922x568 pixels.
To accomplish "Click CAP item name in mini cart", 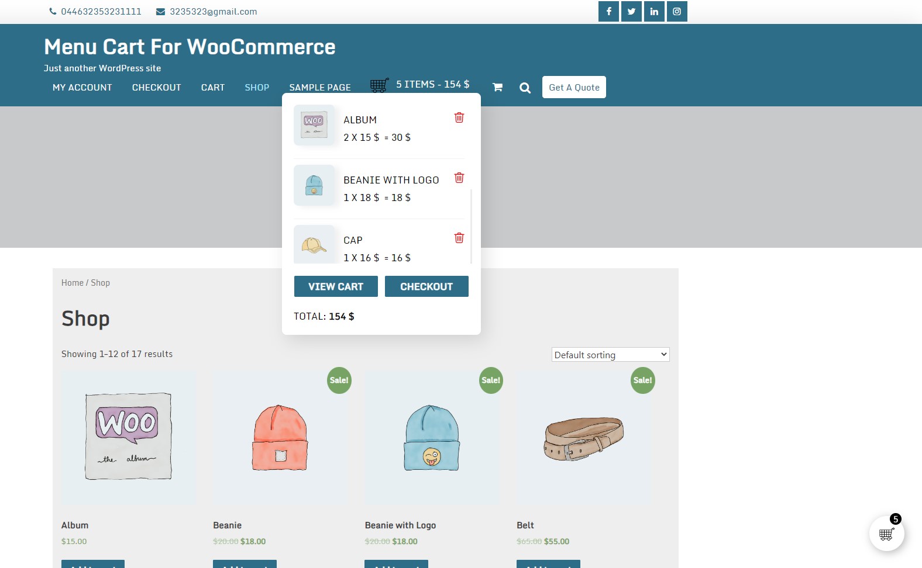I will click(353, 240).
